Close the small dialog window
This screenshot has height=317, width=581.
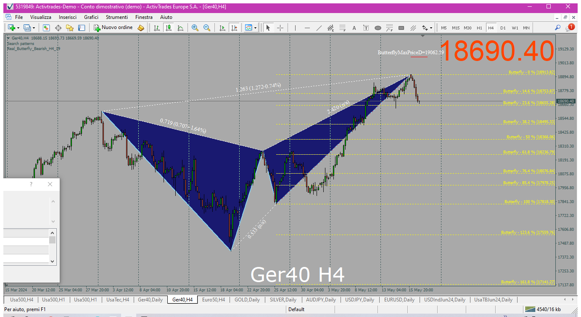click(50, 184)
